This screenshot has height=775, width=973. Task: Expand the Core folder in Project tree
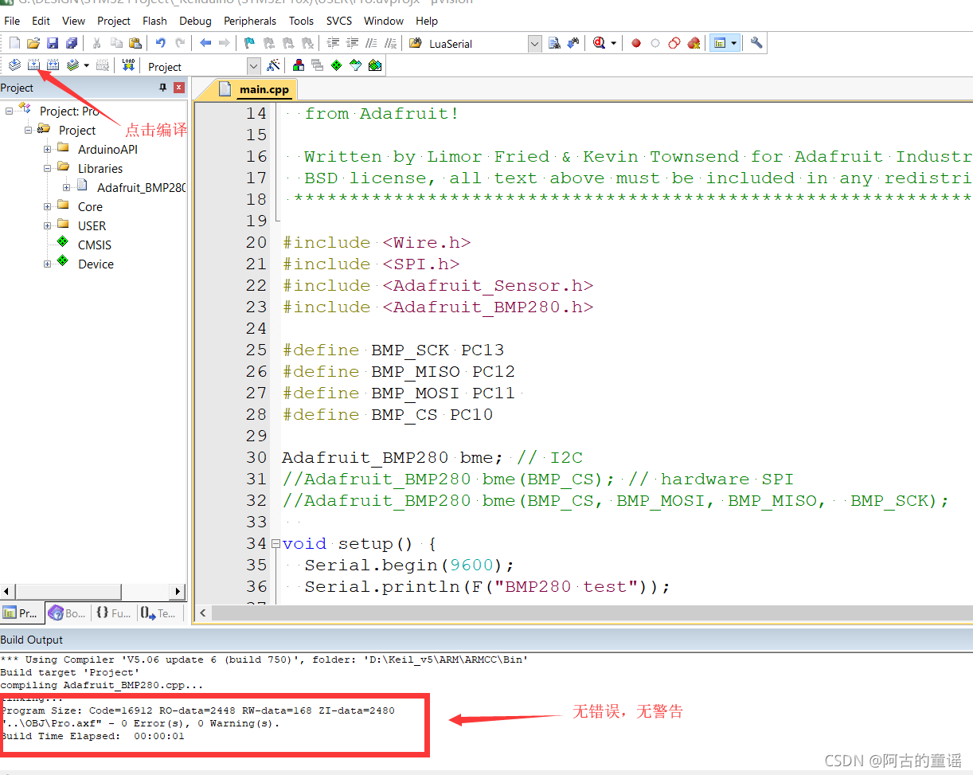click(x=46, y=206)
